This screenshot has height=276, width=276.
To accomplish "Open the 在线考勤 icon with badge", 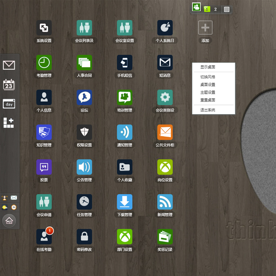I will point(44,237).
